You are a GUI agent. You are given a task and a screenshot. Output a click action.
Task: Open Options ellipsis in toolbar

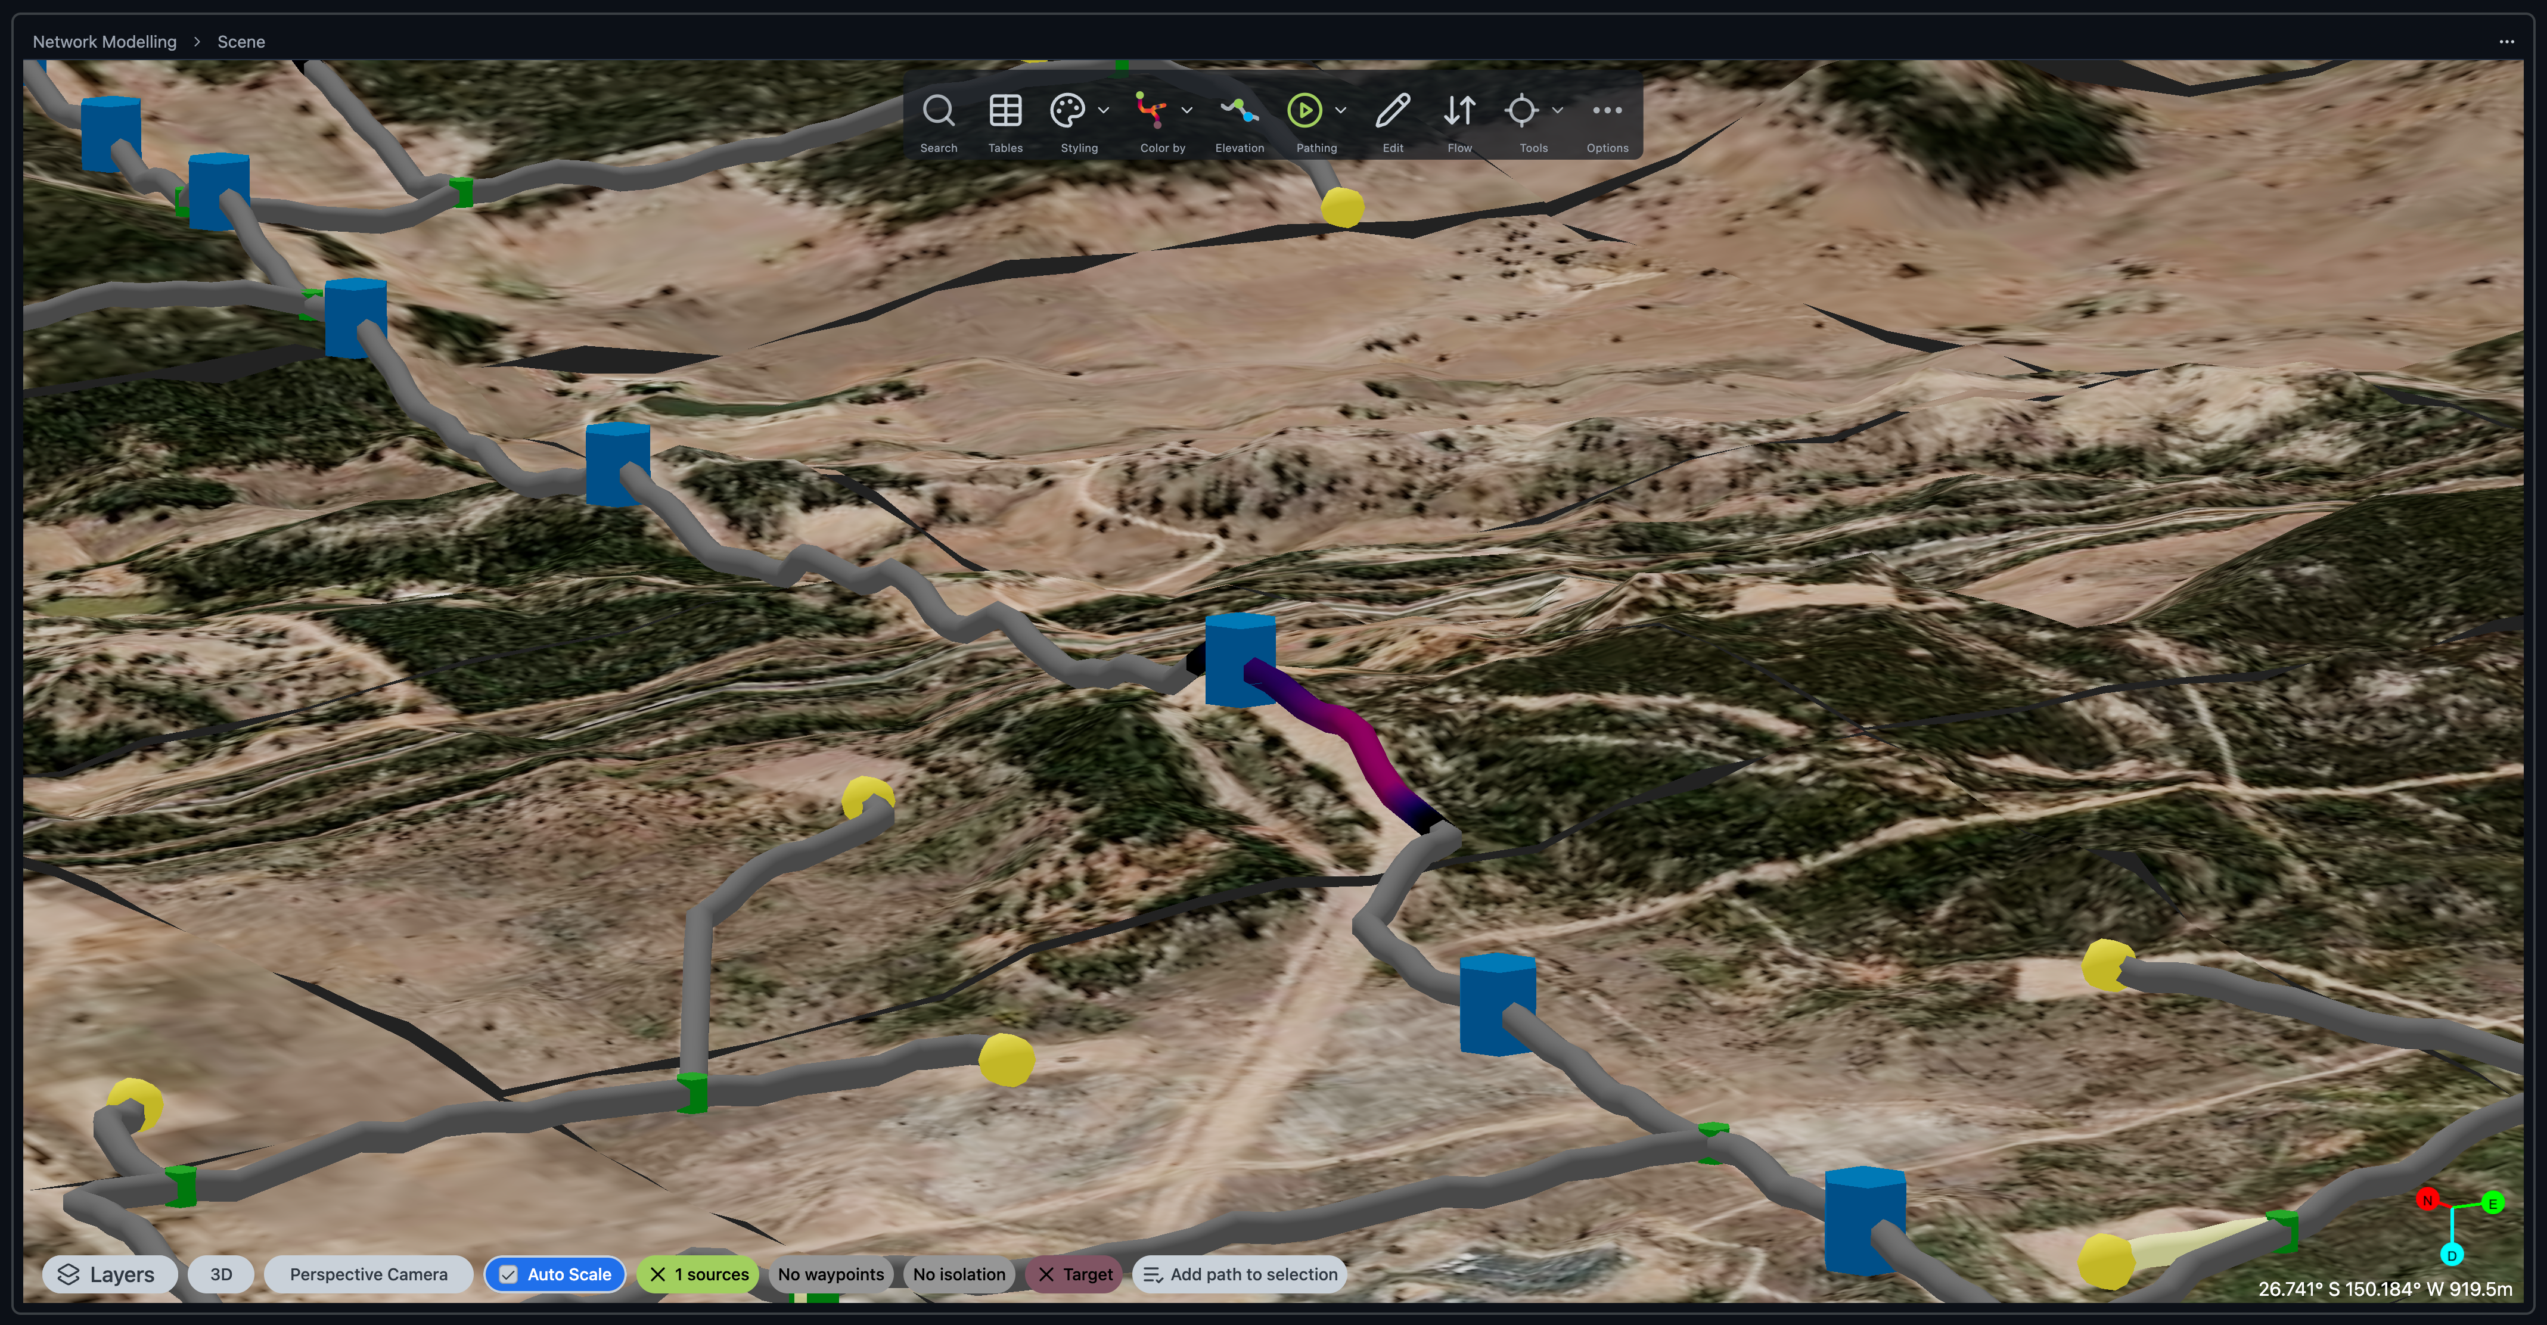point(1607,111)
